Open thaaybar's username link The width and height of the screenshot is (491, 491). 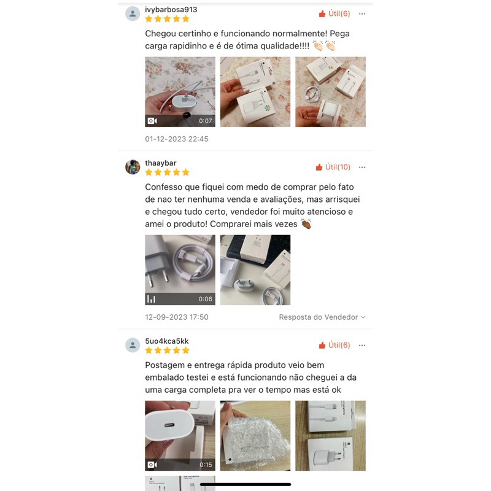(161, 163)
